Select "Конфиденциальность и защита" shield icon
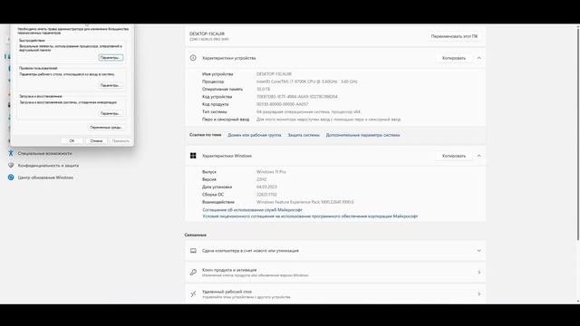 coord(11,165)
